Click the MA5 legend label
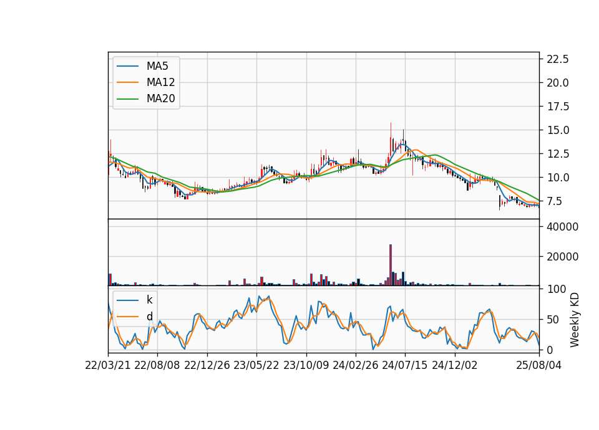599x430 pixels. tap(157, 66)
